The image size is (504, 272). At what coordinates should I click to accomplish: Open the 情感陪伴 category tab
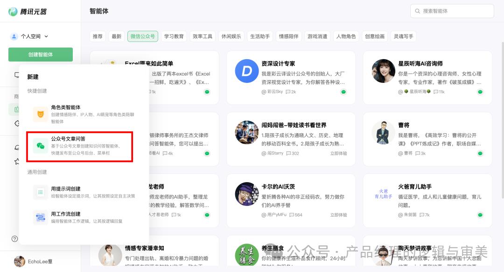point(289,36)
